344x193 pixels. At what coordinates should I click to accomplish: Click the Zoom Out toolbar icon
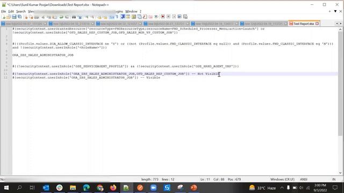pos(92,17)
